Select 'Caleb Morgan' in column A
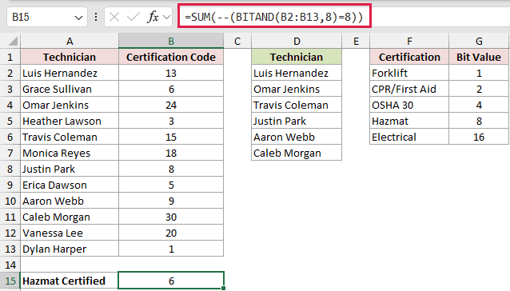Screen dimensions: 510x291 (70, 217)
